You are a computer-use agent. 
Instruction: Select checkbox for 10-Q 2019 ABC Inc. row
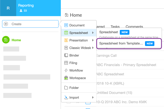point(68,102)
